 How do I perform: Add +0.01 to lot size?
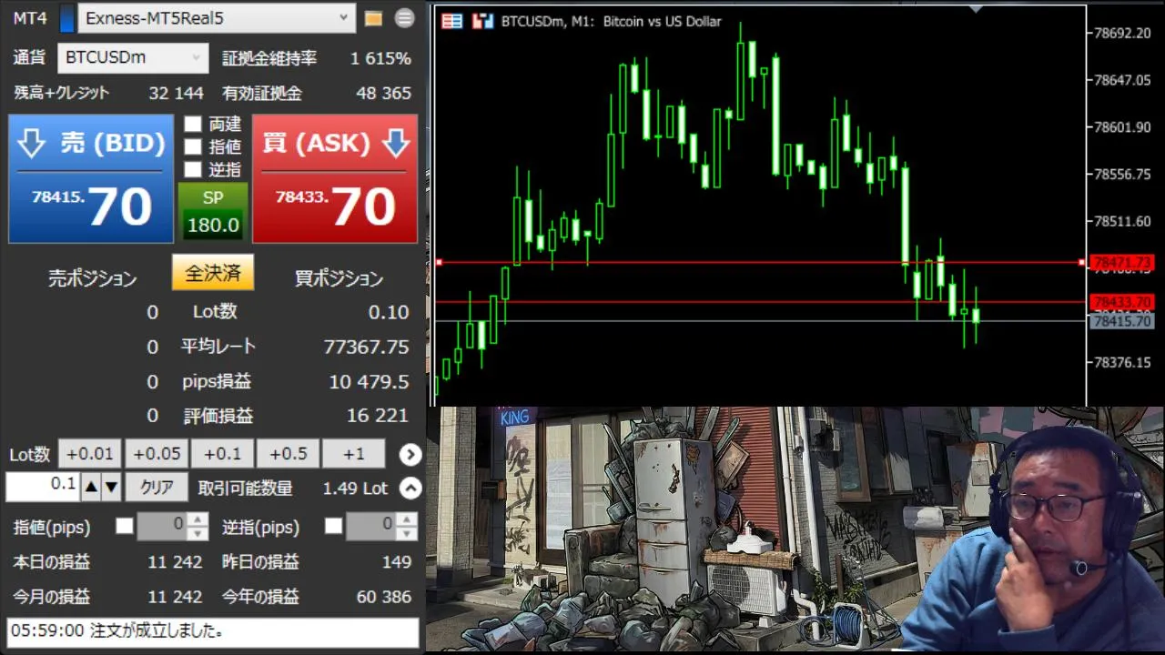pyautogui.click(x=89, y=454)
